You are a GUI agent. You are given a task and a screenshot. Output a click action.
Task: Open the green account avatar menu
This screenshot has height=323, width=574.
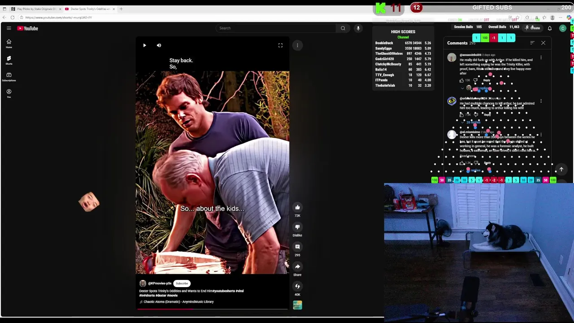pos(563,28)
